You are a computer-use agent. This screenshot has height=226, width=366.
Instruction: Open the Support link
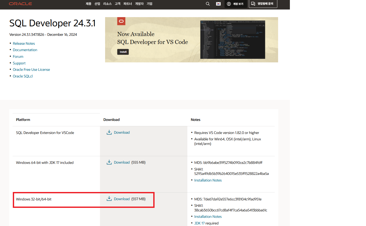pyautogui.click(x=19, y=63)
